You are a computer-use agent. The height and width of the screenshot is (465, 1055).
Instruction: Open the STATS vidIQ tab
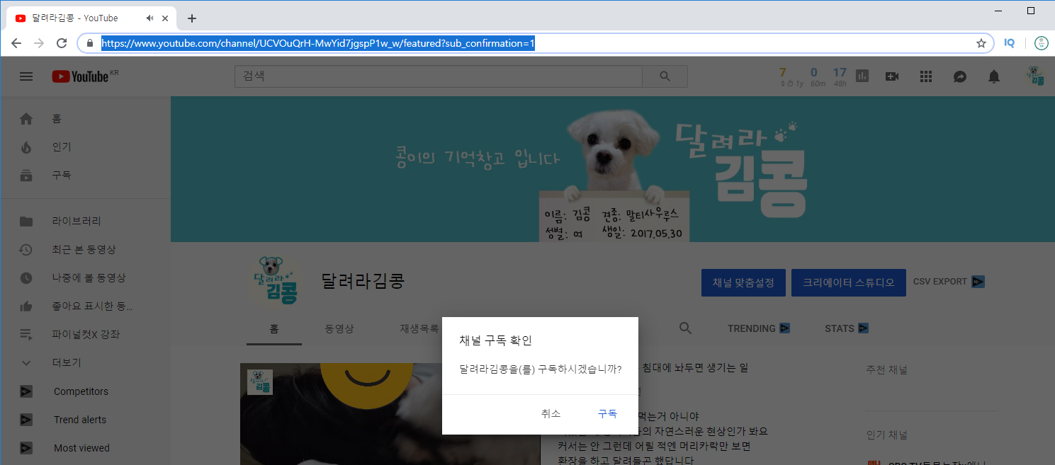(847, 328)
